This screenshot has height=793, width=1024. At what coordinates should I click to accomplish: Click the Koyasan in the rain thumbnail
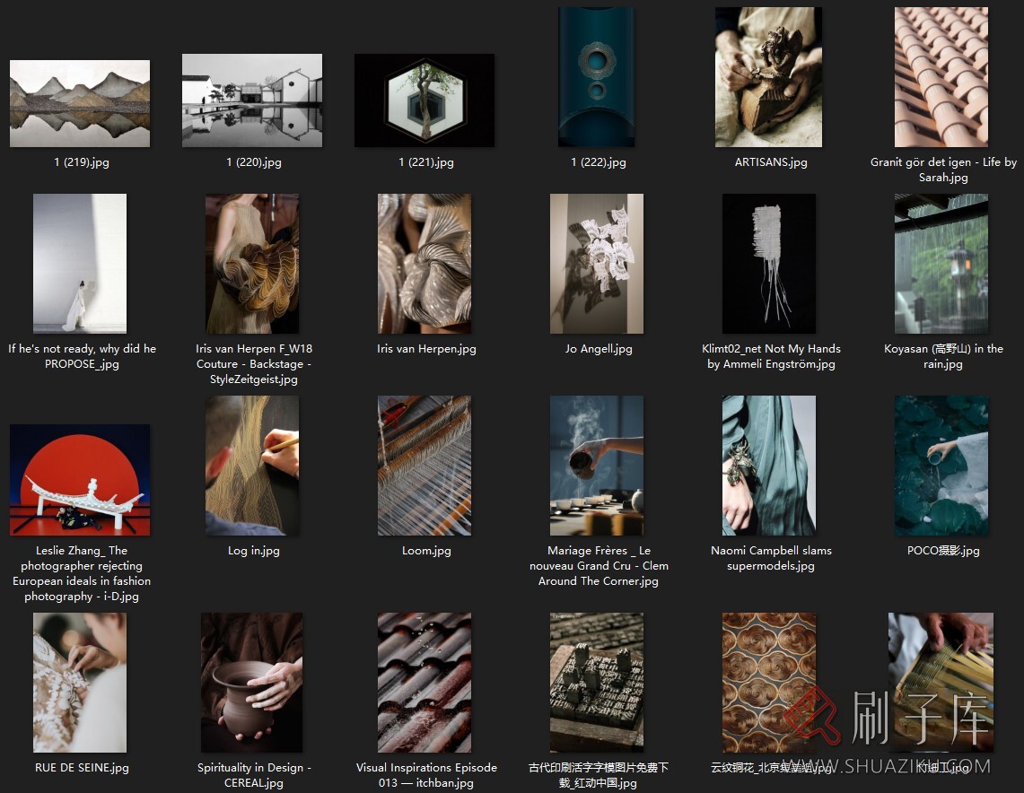tap(941, 264)
